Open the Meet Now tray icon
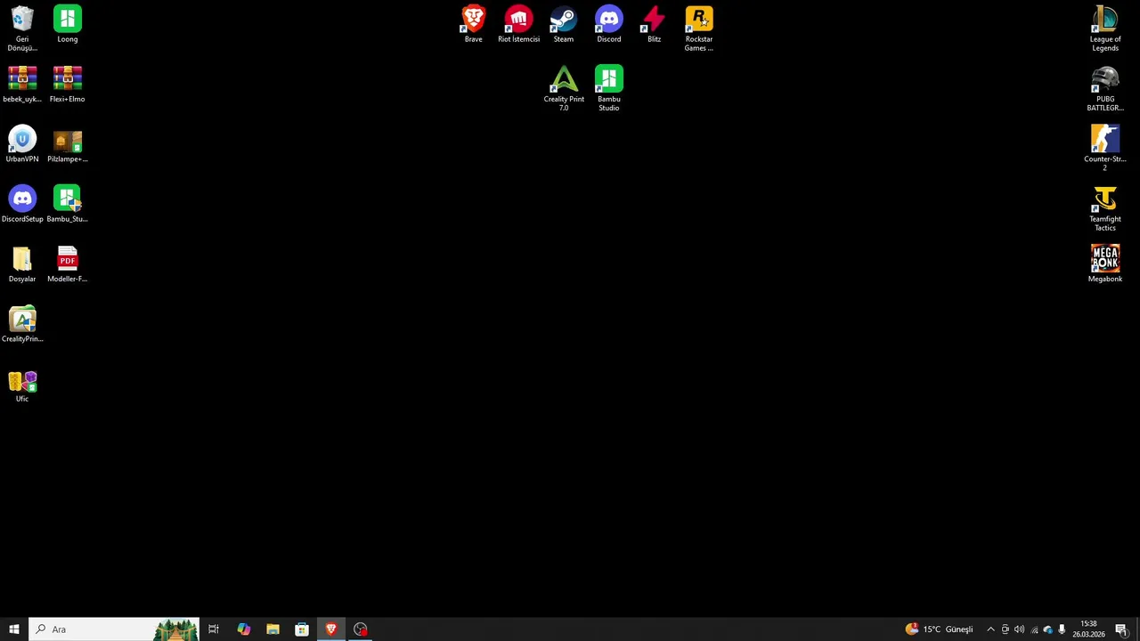Screen dimensions: 1140x641 [1005, 629]
